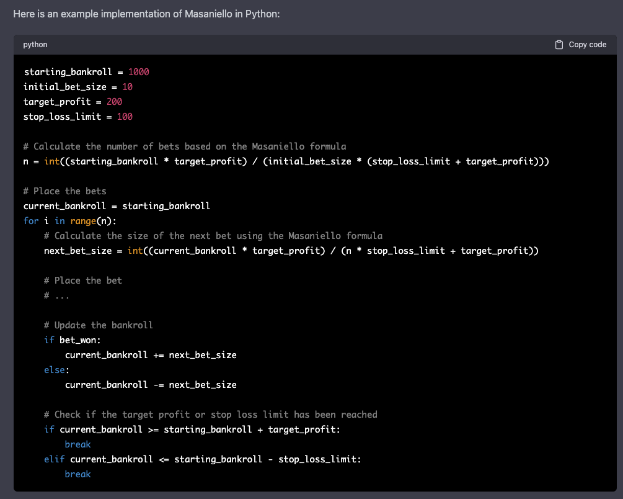Click the range function call
This screenshot has height=499, width=623.
(83, 220)
